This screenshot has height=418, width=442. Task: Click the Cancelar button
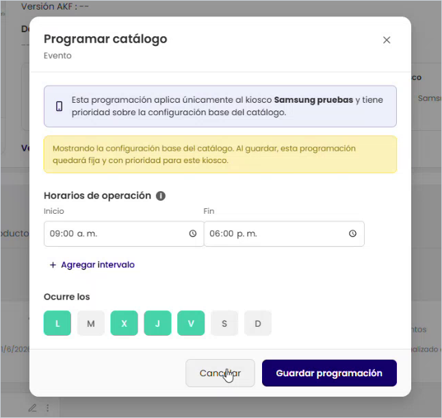pyautogui.click(x=220, y=373)
